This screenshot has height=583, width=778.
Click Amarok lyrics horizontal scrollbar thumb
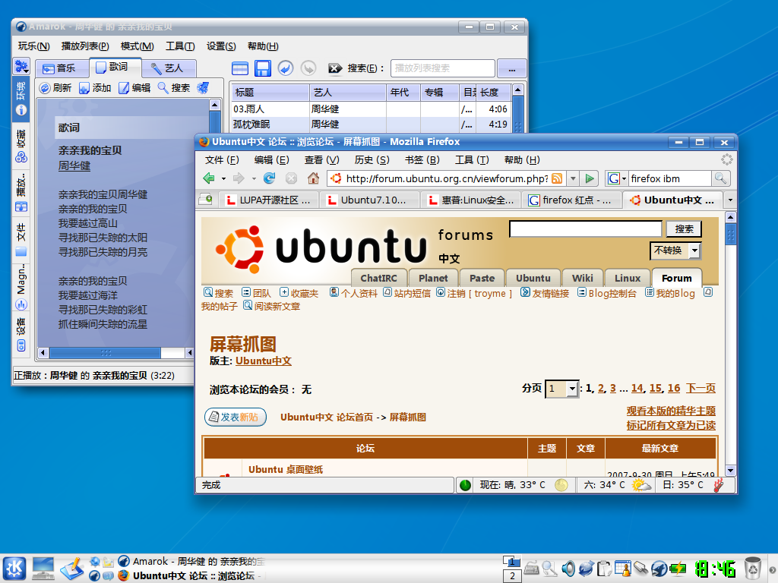(x=105, y=353)
